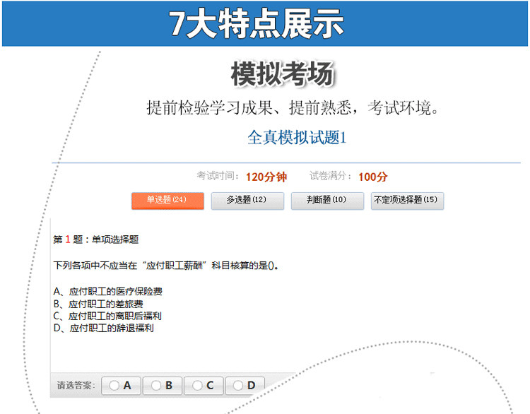Switch to the 多选题 (12) tab
530x414 pixels.
(x=247, y=201)
